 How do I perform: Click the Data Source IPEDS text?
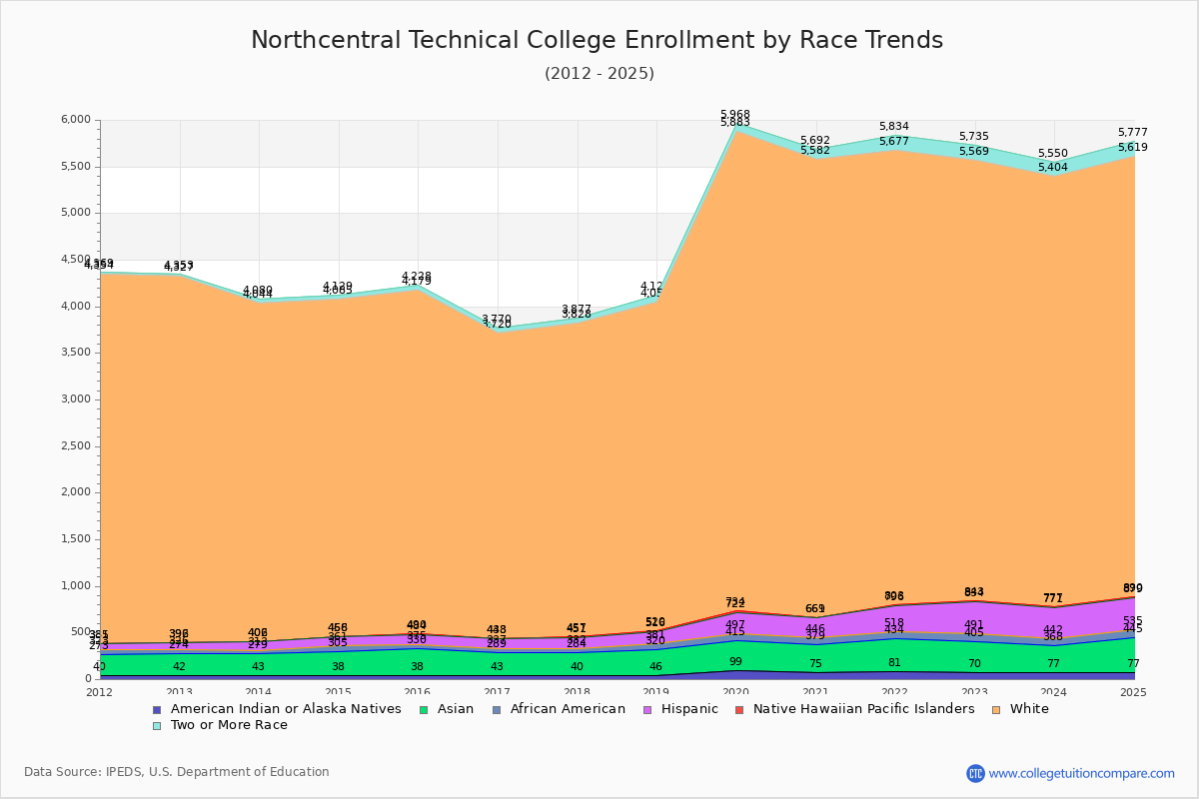point(177,772)
